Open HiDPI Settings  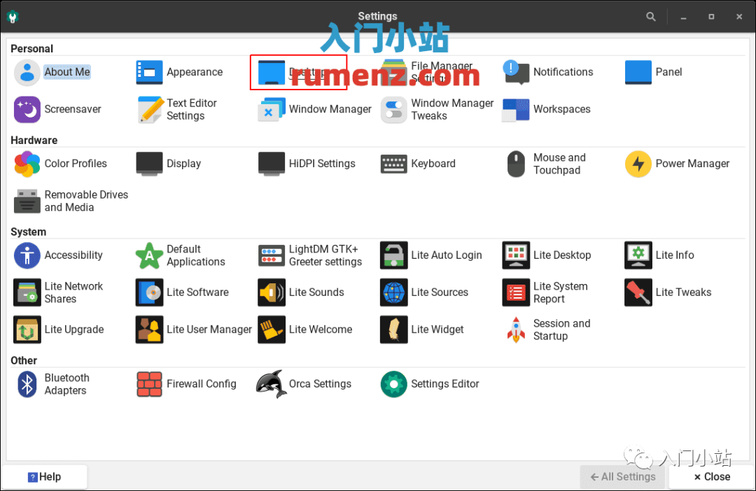(307, 164)
